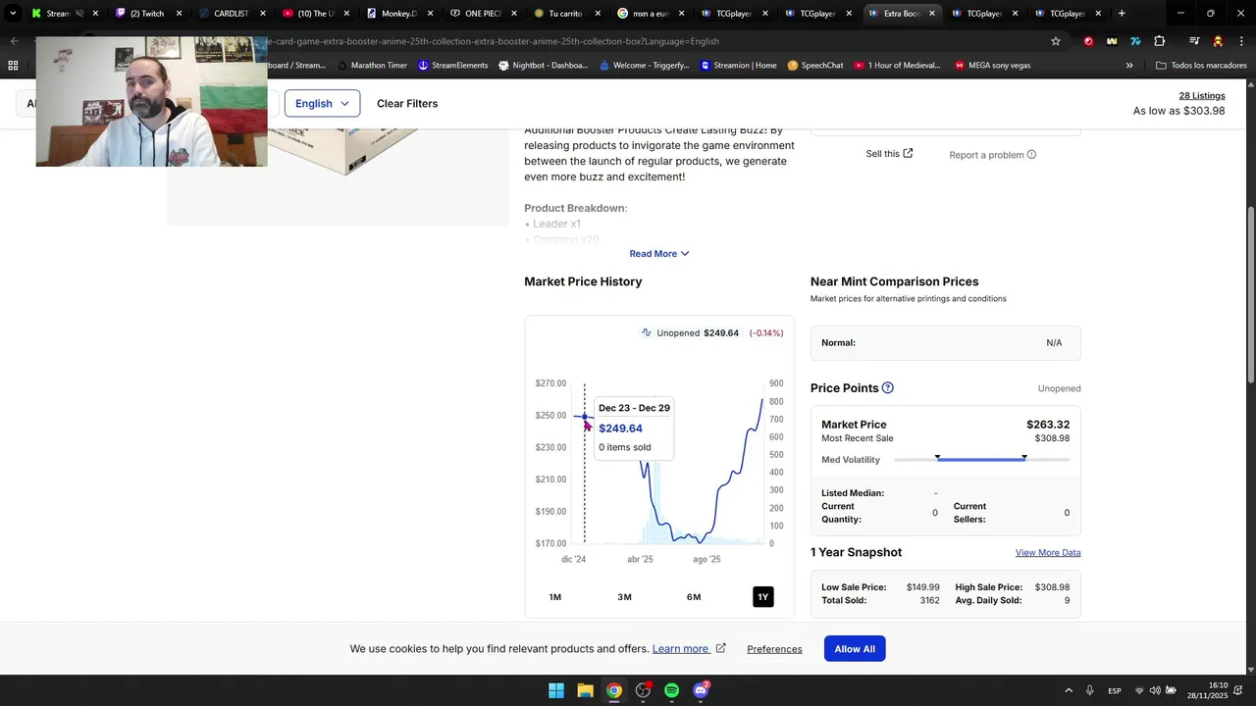Viewport: 1256px width, 706px height.
Task: Open a new browser tab
Action: (x=1122, y=14)
